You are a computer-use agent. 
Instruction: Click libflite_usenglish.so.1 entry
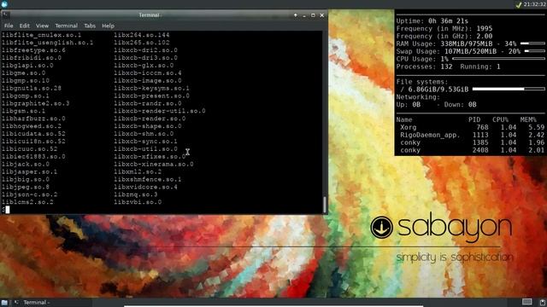[x=48, y=43]
